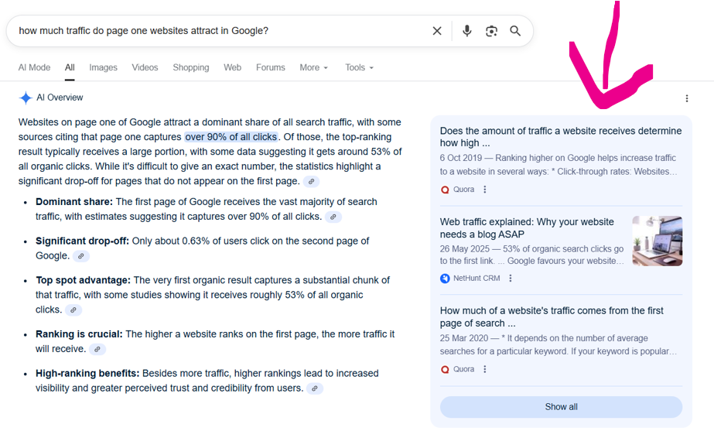Open laptop thumbnail of Web traffic article
The image size is (714, 431).
click(x=657, y=241)
